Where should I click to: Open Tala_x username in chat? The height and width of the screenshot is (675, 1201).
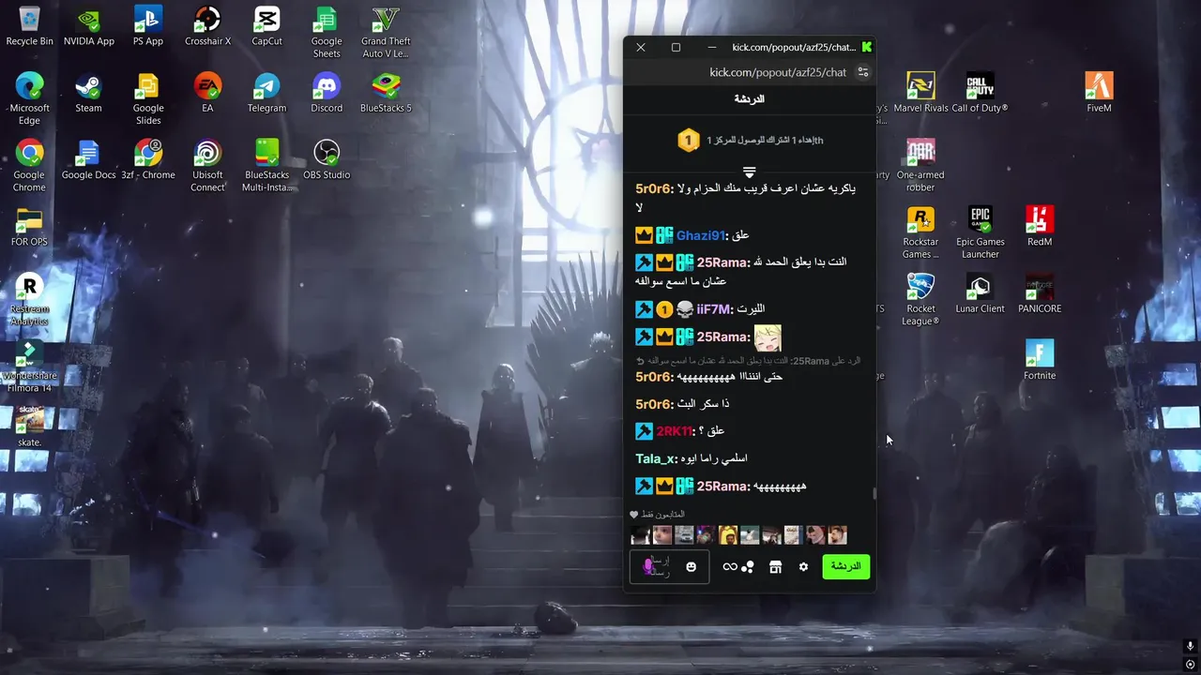656,458
